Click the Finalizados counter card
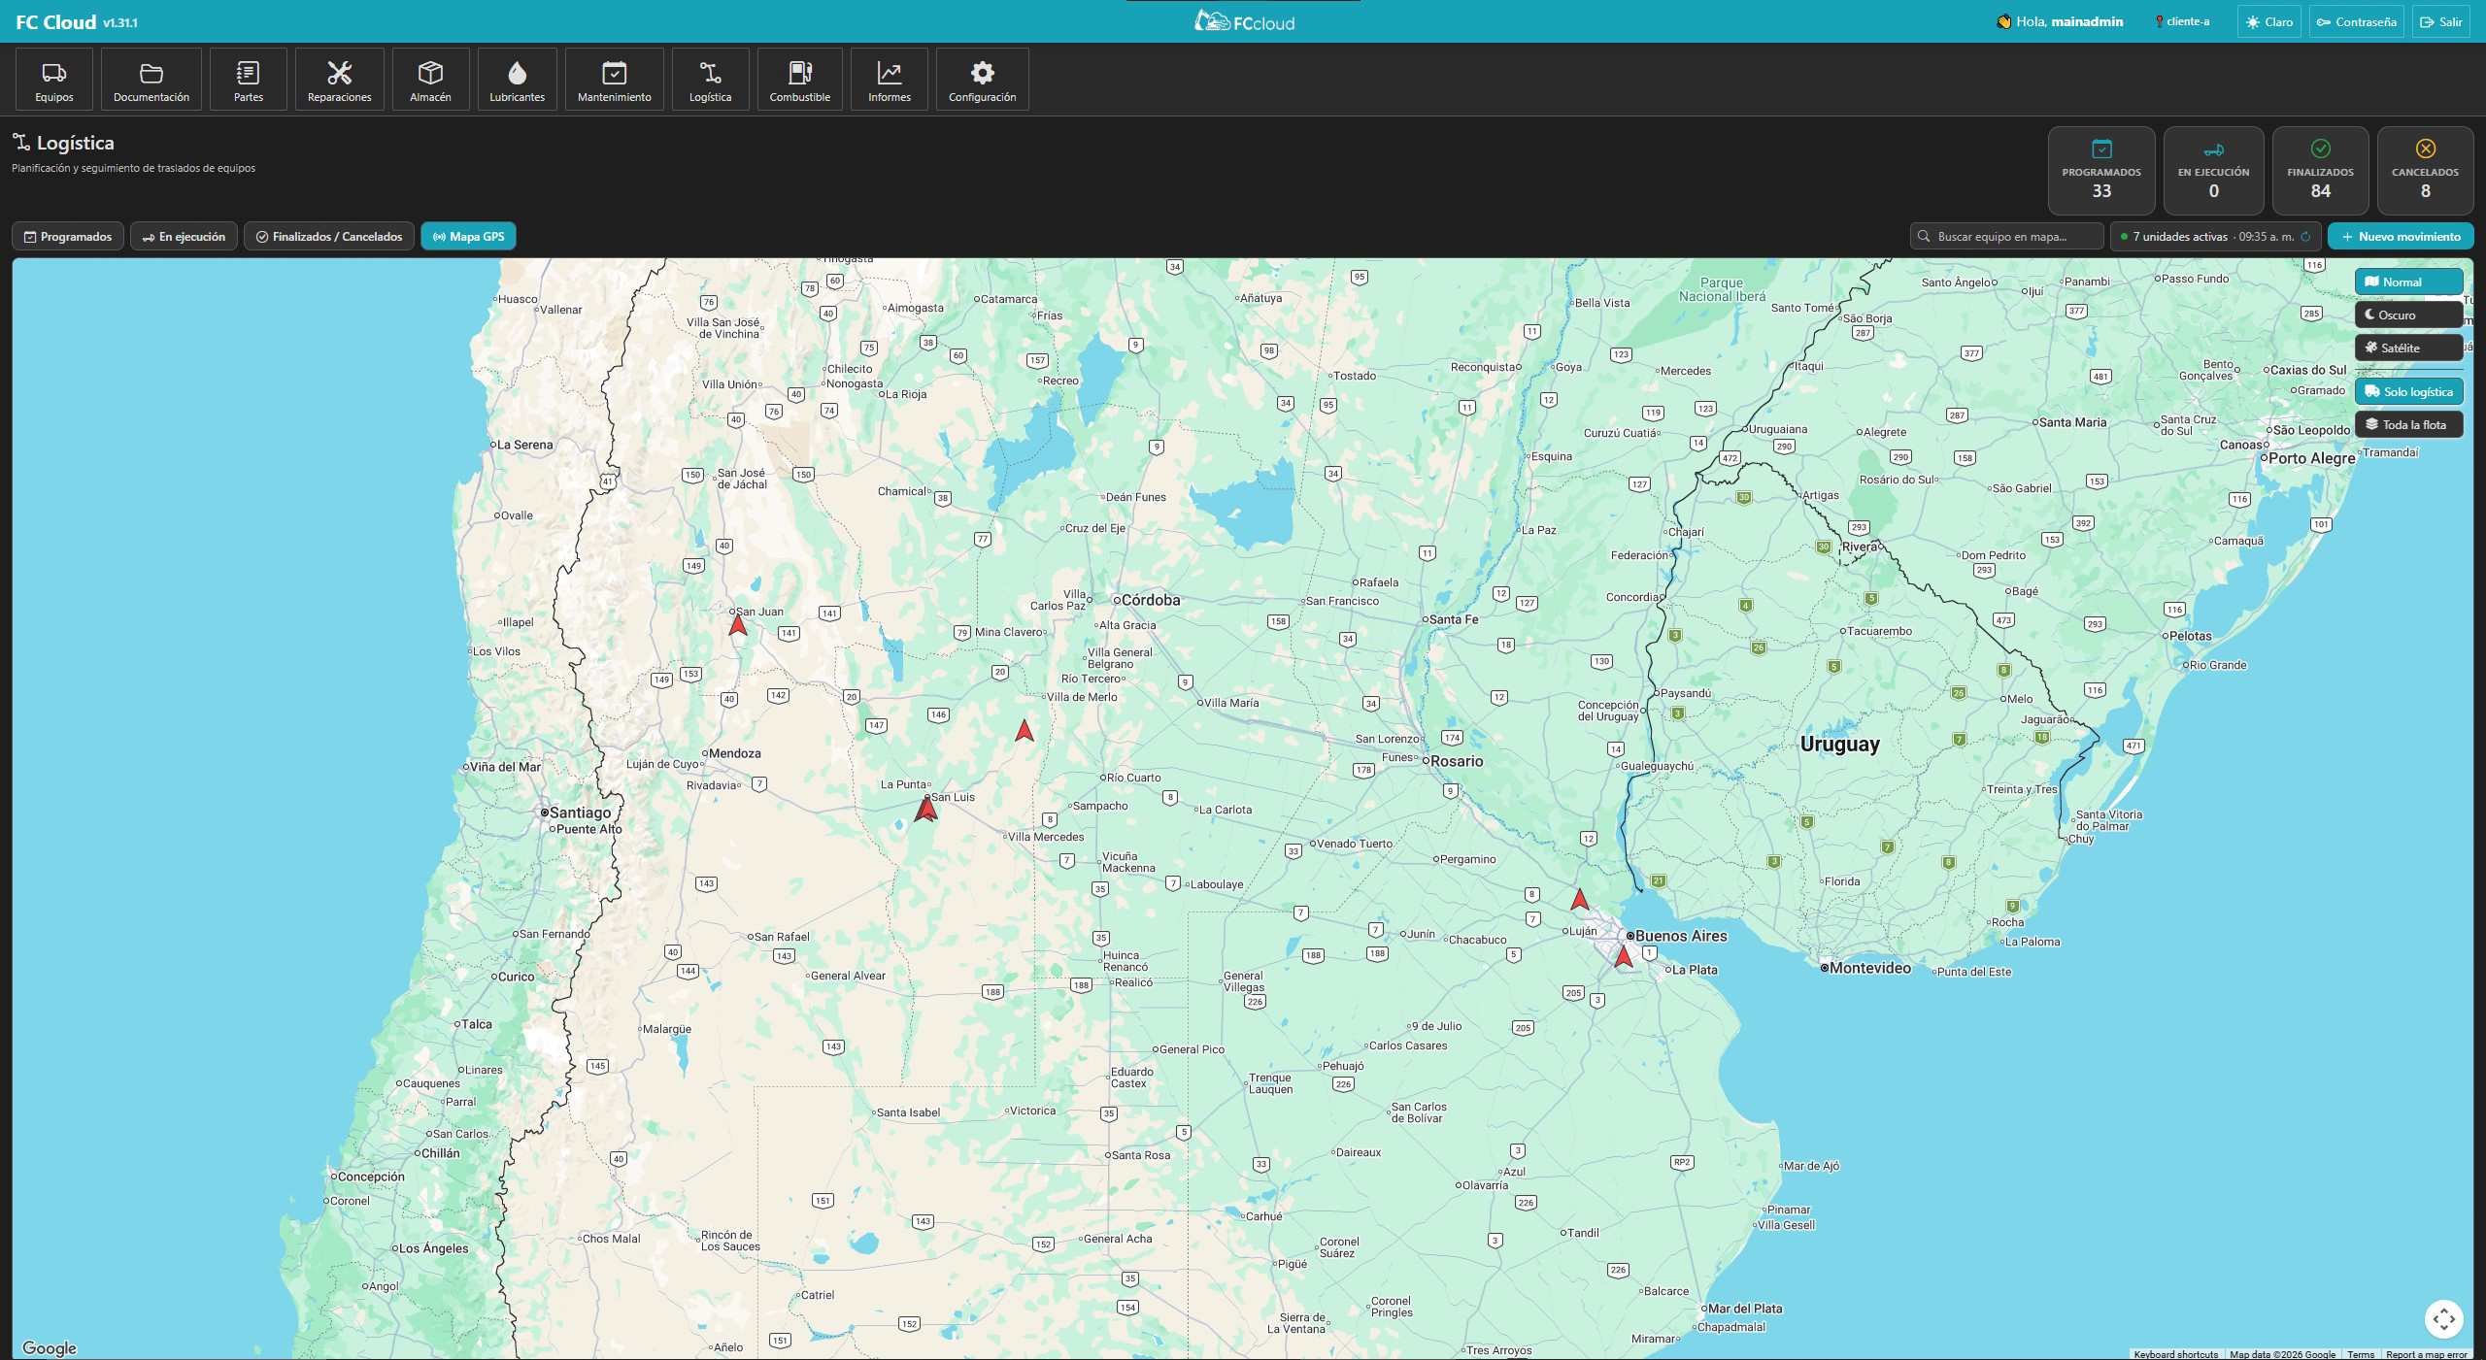 2321,171
